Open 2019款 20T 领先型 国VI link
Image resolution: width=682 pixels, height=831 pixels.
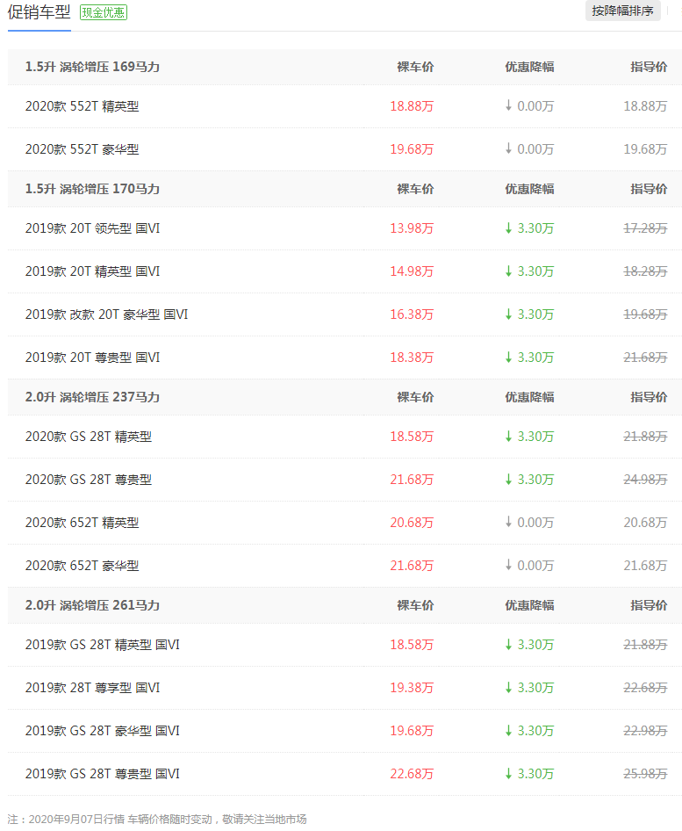93,228
